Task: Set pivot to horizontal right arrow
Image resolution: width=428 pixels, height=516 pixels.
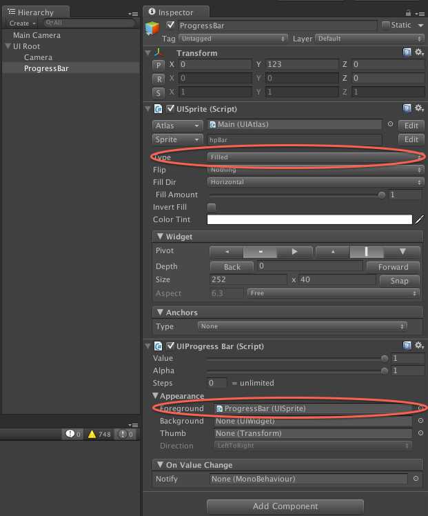Action: [294, 252]
